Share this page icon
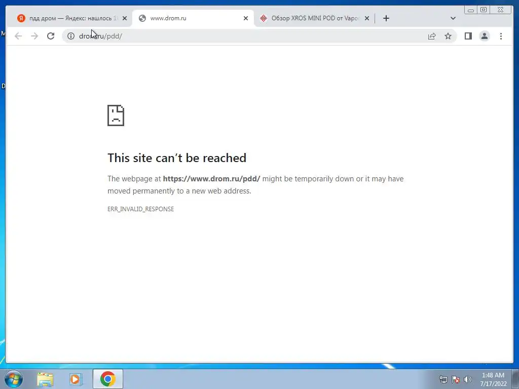The image size is (519, 389). point(432,36)
